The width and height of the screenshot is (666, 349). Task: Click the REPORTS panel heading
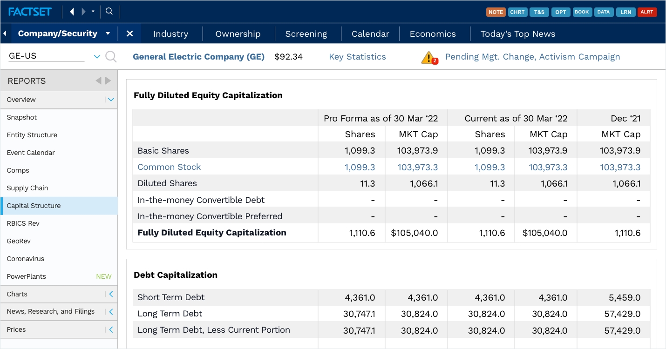coord(27,81)
